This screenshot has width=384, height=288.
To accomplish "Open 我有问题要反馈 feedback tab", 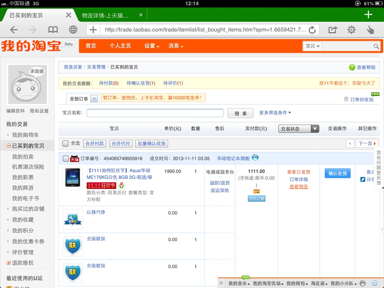I will point(379,168).
